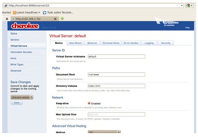Open the Graceful restart dropdown
The width and height of the screenshot is (198, 137).
click(x=22, y=97)
